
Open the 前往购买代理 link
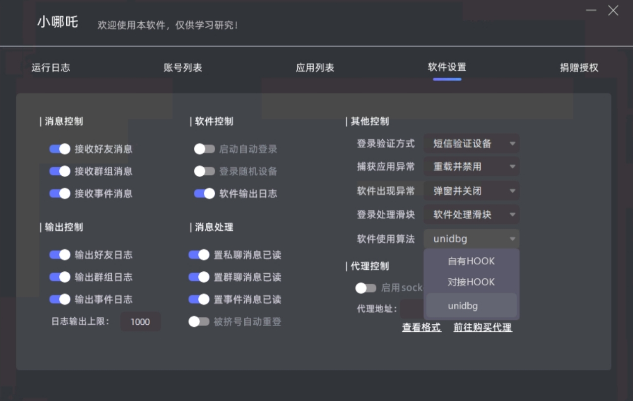[483, 327]
